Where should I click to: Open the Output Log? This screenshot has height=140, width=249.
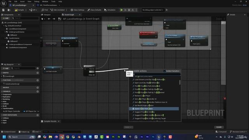[x=24, y=132]
